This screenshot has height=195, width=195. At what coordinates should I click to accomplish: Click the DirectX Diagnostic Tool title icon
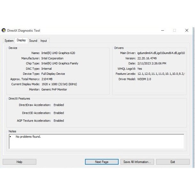click(4, 30)
